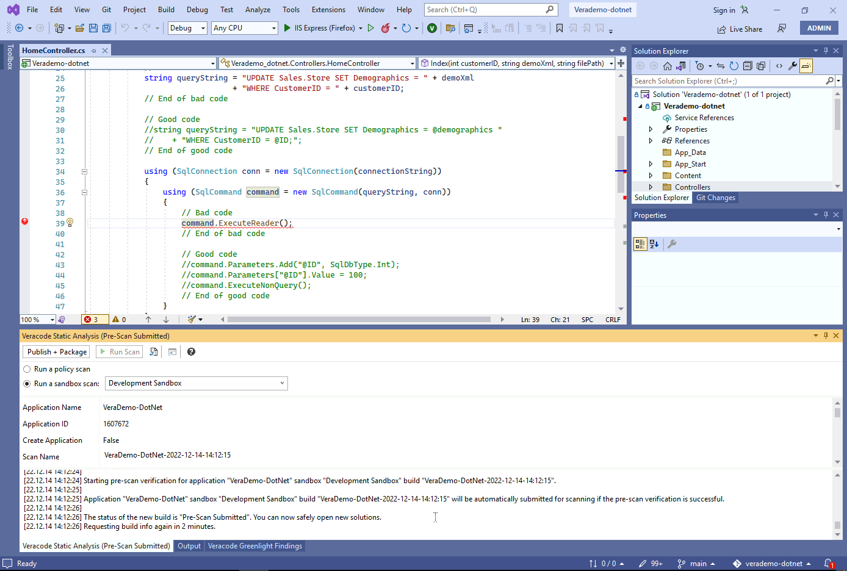This screenshot has width=847, height=571.
Task: Click Veracode download results document icon
Action: coord(154,352)
